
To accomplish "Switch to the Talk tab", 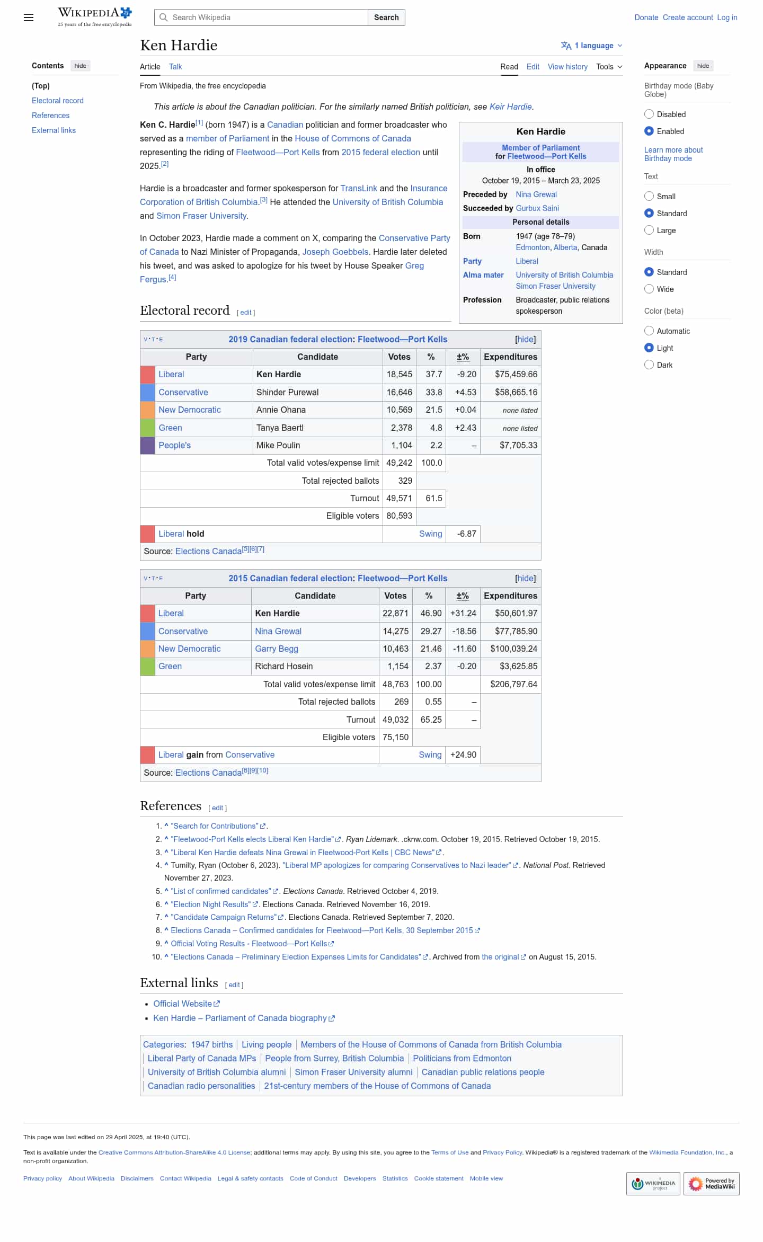I will point(175,67).
